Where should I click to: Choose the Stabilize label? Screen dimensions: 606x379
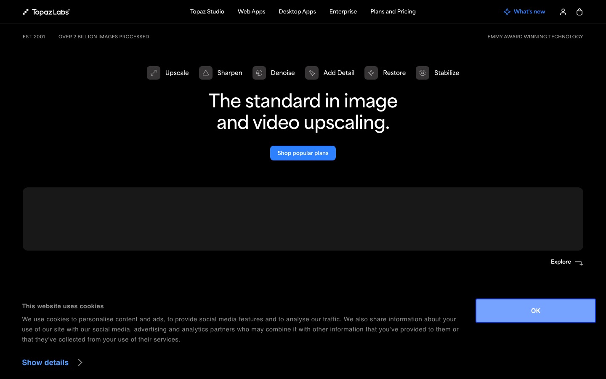[x=447, y=73]
